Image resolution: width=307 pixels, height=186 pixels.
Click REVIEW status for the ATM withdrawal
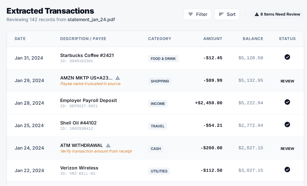pyautogui.click(x=287, y=149)
